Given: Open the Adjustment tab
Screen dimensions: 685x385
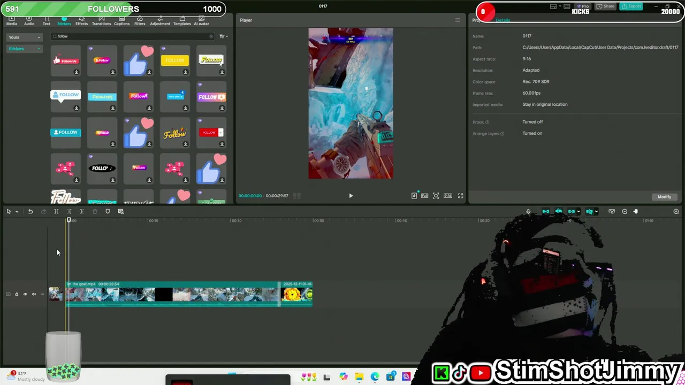Looking at the screenshot, I should click(x=160, y=21).
